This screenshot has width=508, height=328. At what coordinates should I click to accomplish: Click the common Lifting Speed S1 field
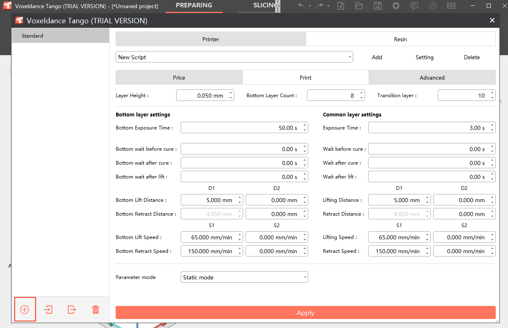[x=399, y=237]
